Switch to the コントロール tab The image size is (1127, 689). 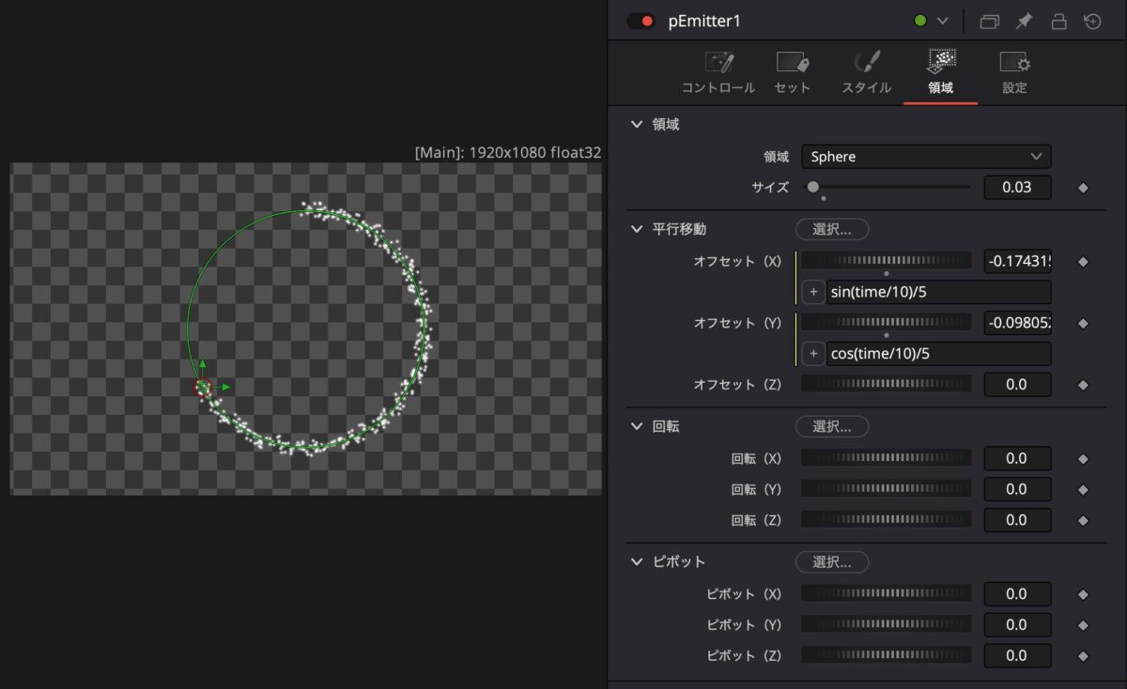718,73
